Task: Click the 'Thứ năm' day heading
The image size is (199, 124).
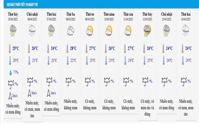Action: [109, 14]
